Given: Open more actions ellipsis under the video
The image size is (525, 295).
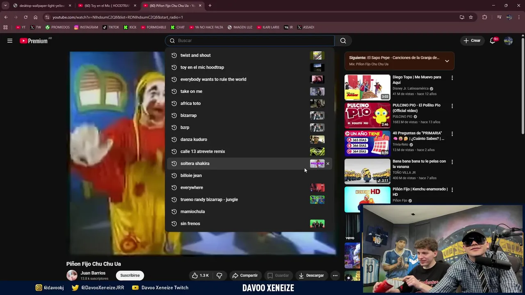Looking at the screenshot, I should click(335, 275).
